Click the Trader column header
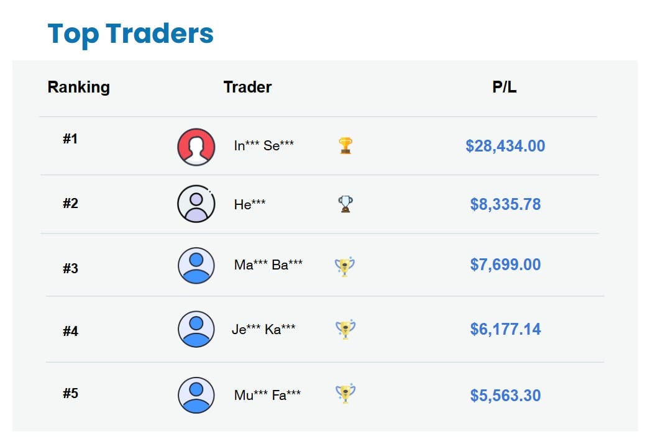This screenshot has height=444, width=650. click(x=247, y=87)
